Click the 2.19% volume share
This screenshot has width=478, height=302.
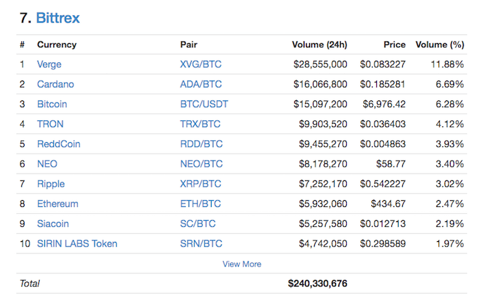449,223
